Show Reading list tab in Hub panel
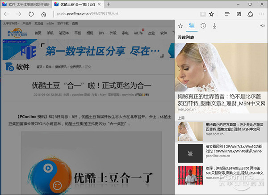This screenshot has width=268, height=195. coord(192,26)
